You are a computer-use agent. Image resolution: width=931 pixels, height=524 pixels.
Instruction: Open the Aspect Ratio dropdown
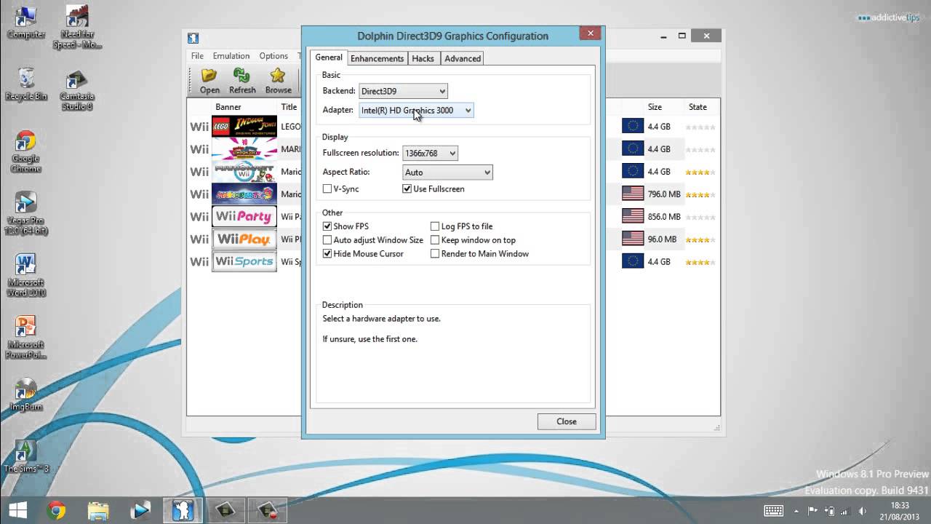coord(447,172)
